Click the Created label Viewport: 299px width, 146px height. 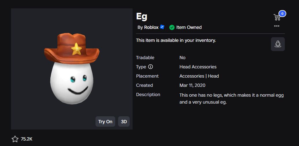(x=144, y=85)
